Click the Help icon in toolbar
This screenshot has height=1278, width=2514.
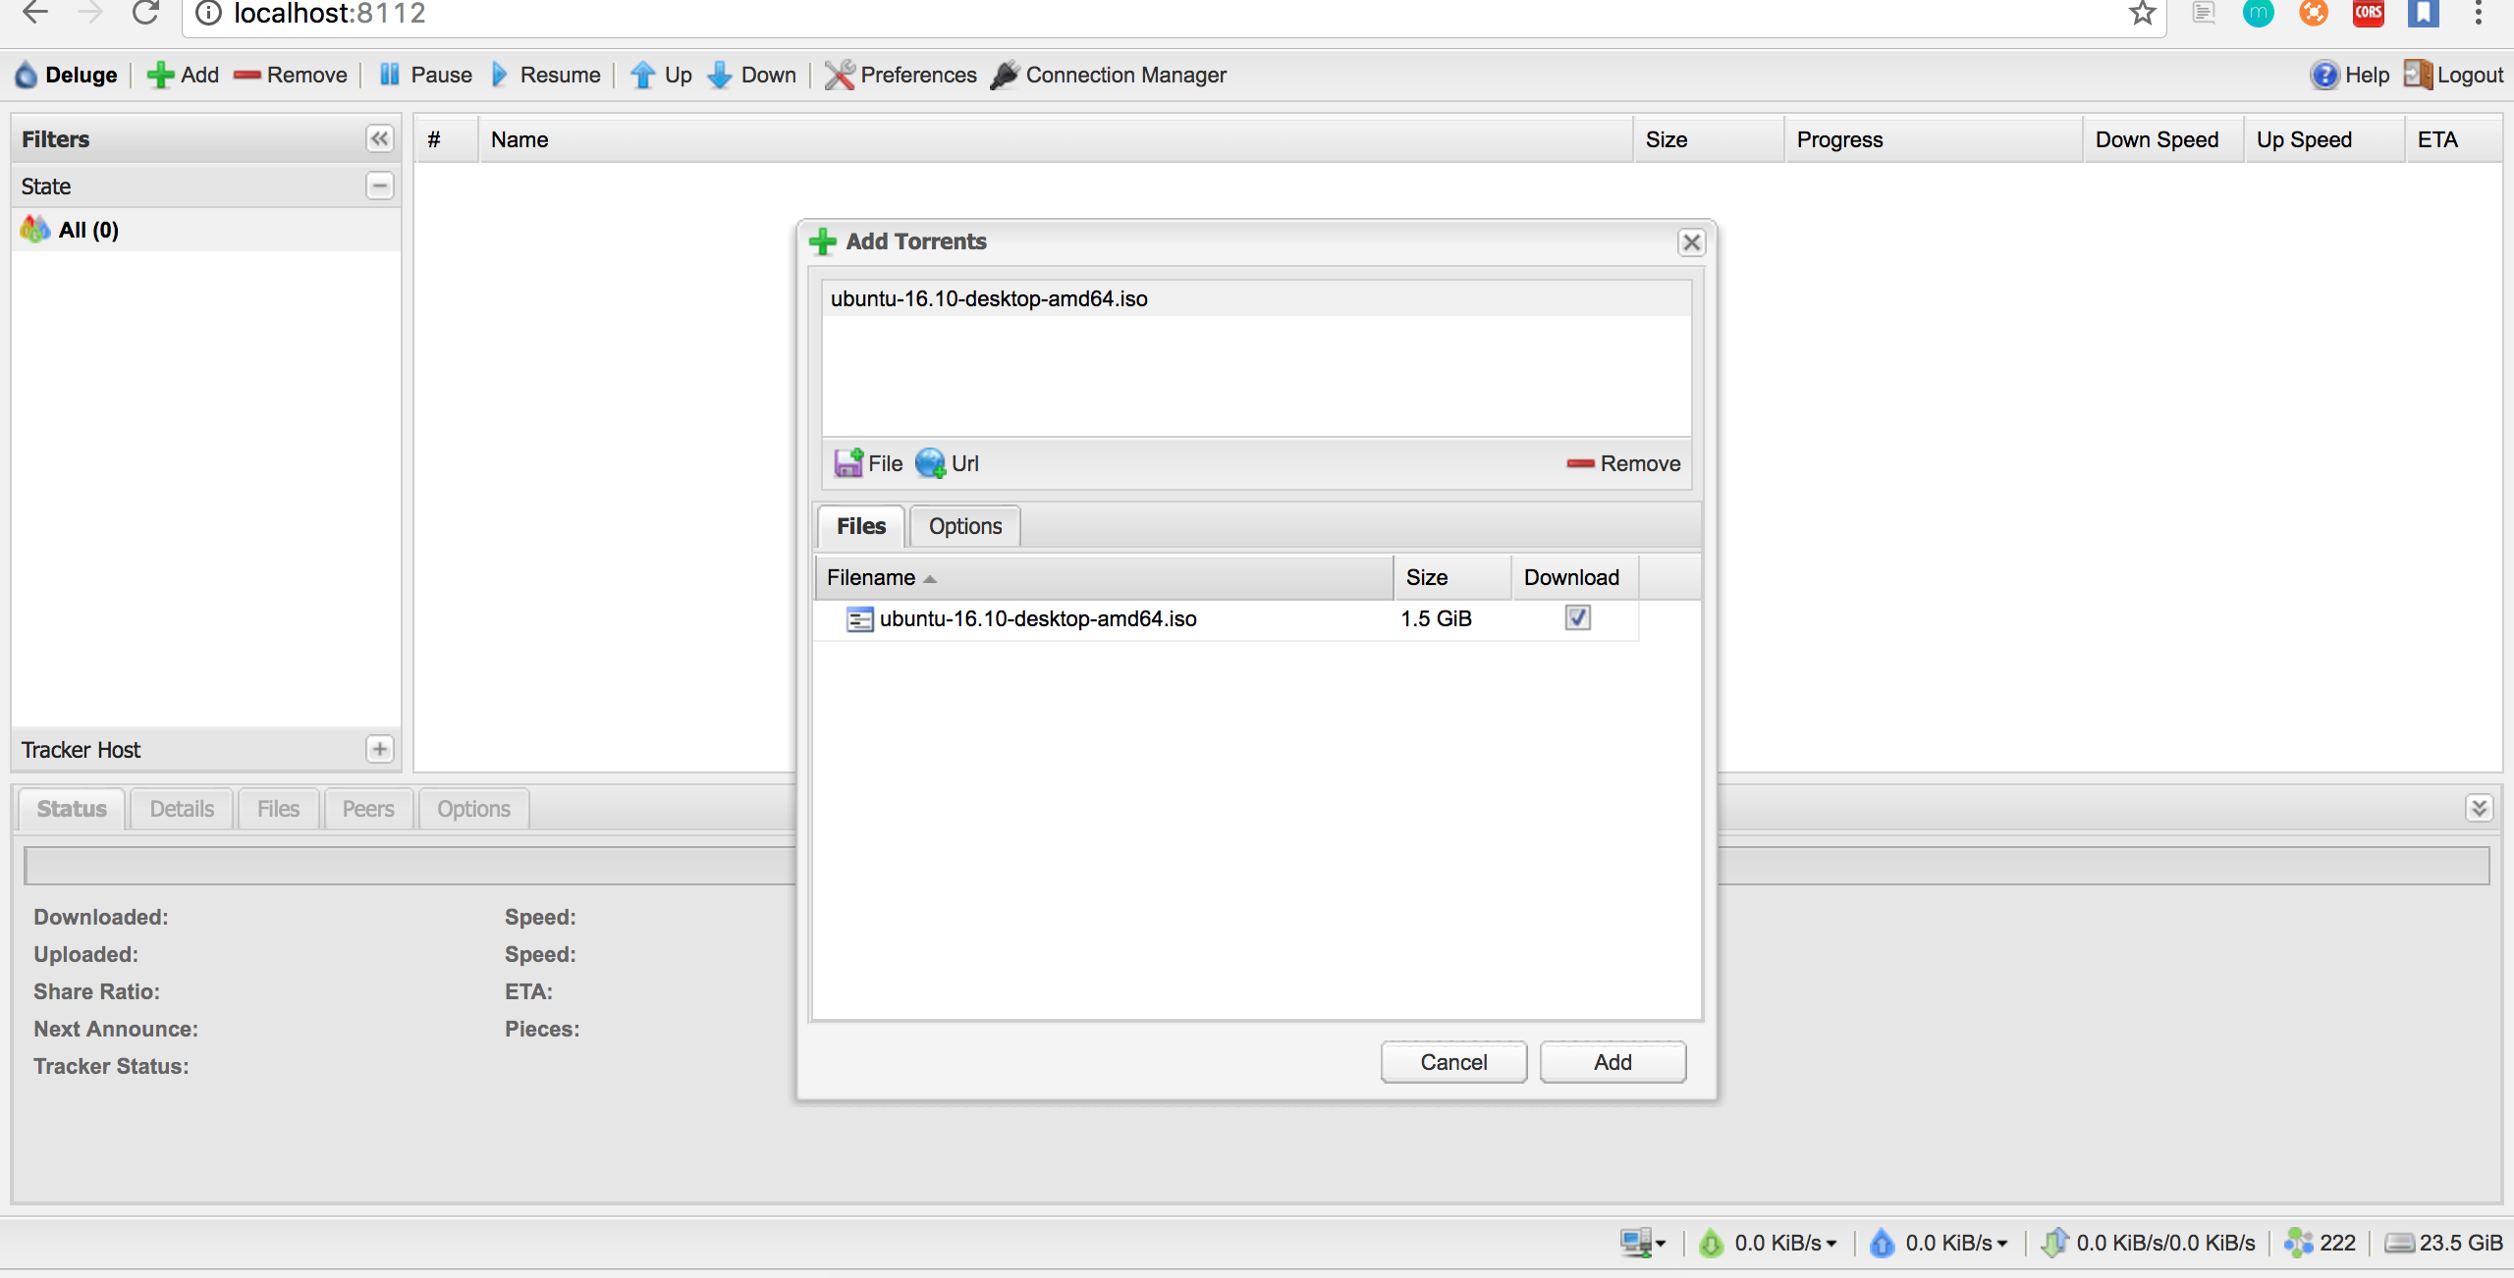tap(2324, 76)
